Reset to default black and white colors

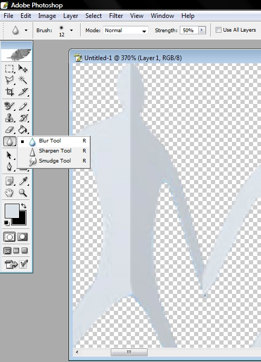click(x=7, y=223)
